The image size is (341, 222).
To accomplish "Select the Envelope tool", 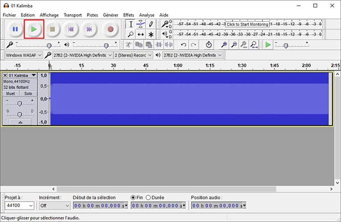I will pos(141,24).
